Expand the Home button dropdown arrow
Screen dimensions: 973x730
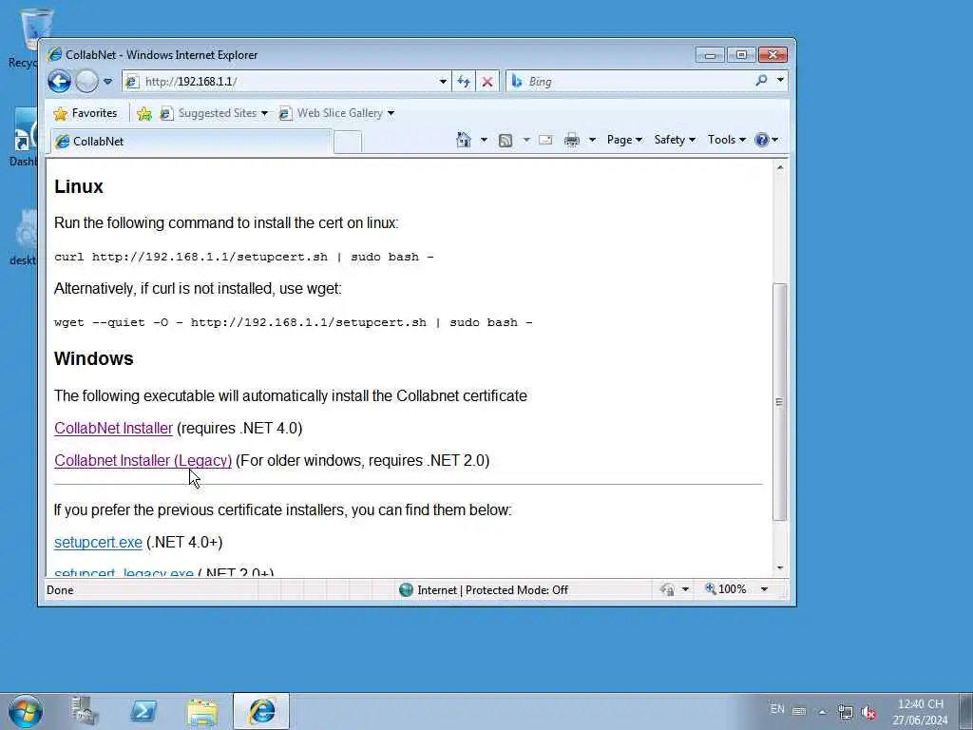coord(484,140)
